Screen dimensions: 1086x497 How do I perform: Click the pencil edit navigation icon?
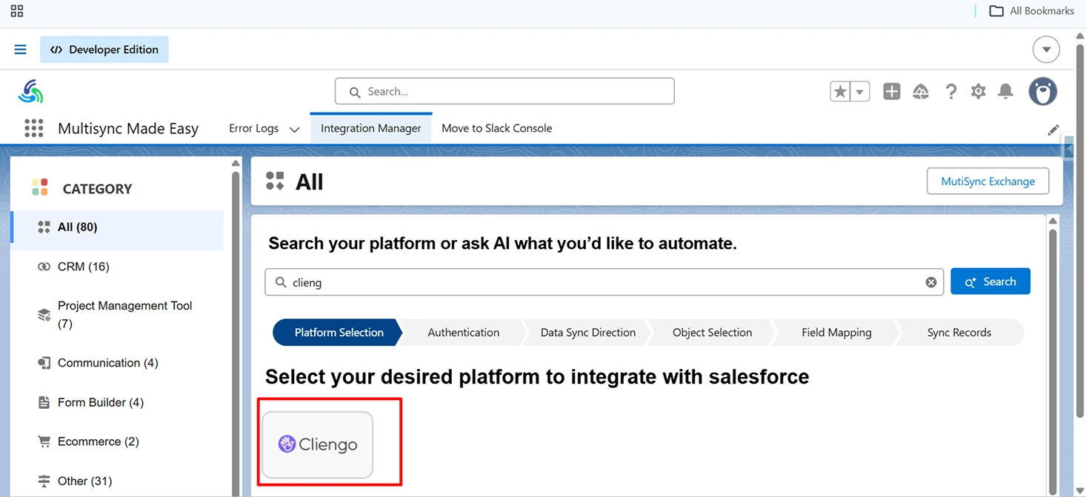point(1053,130)
